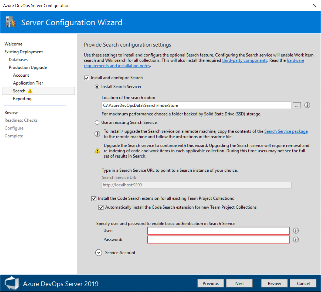
Task: Select Use an existing Search Service option
Action: pyautogui.click(x=97, y=123)
